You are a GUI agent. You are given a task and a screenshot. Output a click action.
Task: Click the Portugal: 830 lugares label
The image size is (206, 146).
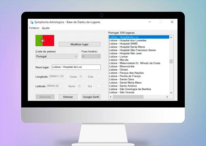click(122, 33)
